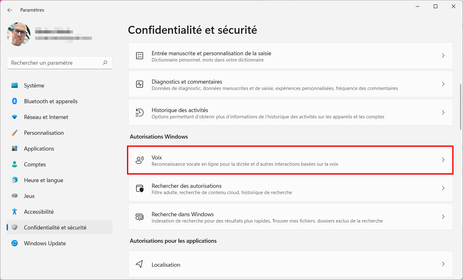Expand the Voix chevron
This screenshot has width=463, height=280.
pos(443,160)
